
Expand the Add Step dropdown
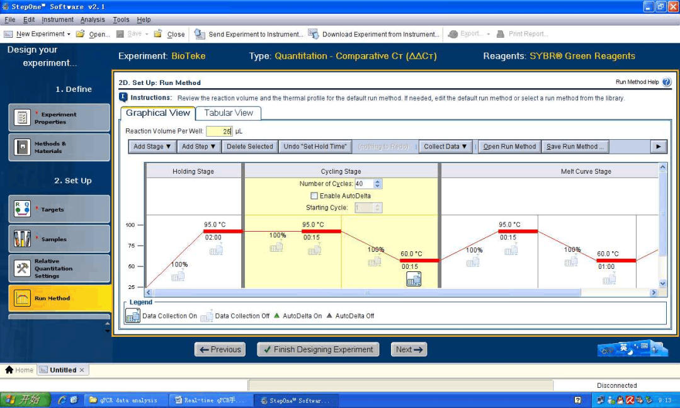[199, 147]
